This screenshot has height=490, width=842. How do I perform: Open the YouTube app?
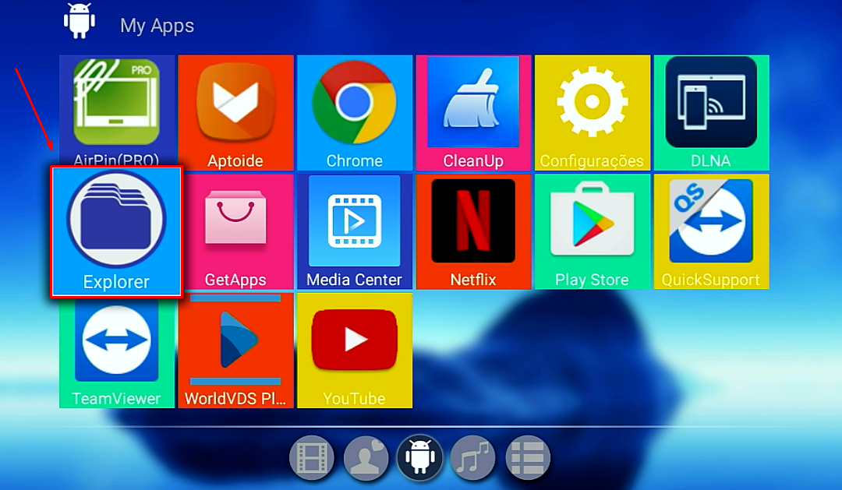click(x=355, y=351)
